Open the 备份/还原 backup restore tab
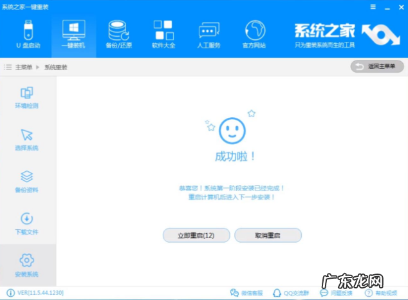The width and height of the screenshot is (408, 300). tap(118, 34)
